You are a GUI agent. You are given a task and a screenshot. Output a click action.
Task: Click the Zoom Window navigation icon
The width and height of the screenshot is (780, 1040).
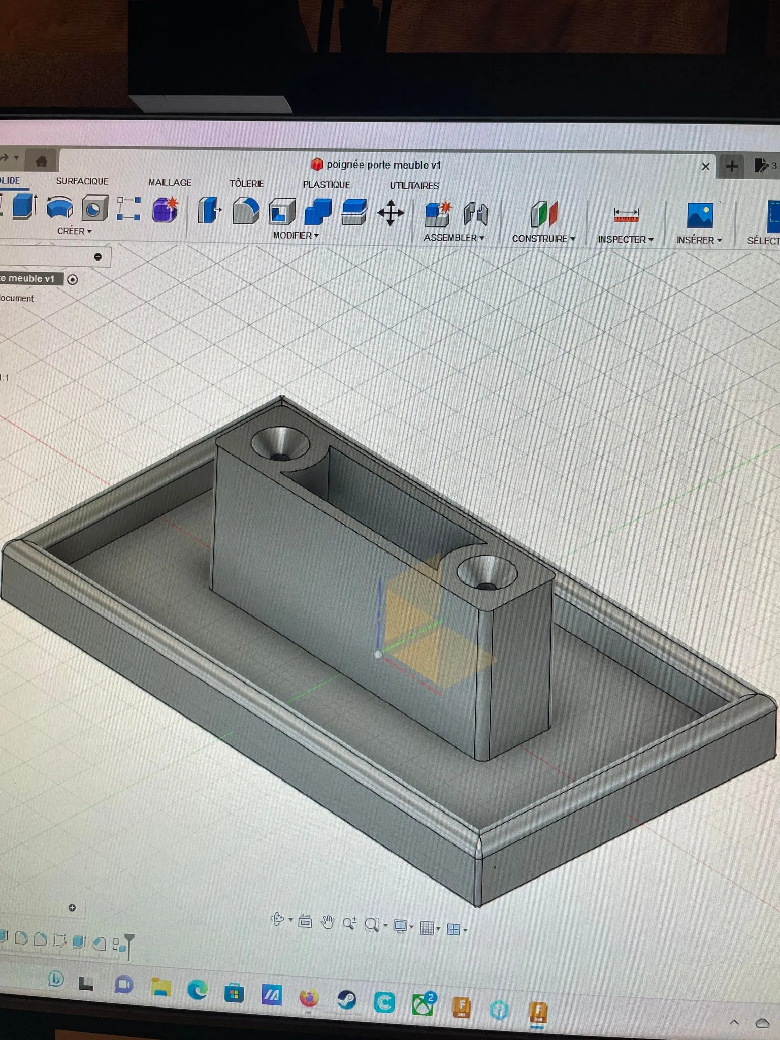(372, 925)
